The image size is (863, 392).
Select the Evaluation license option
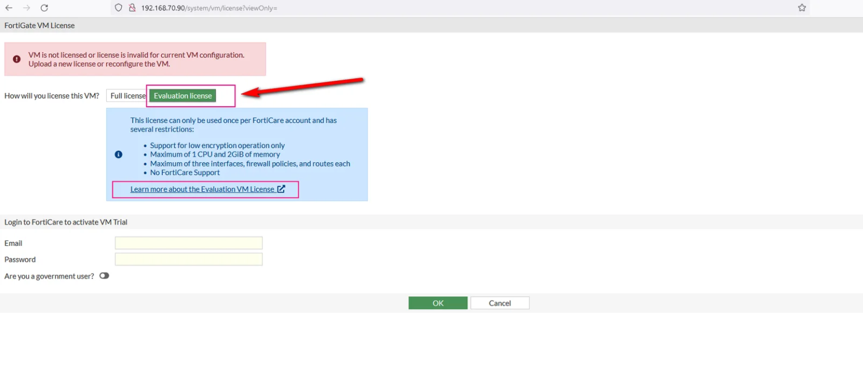(x=183, y=95)
